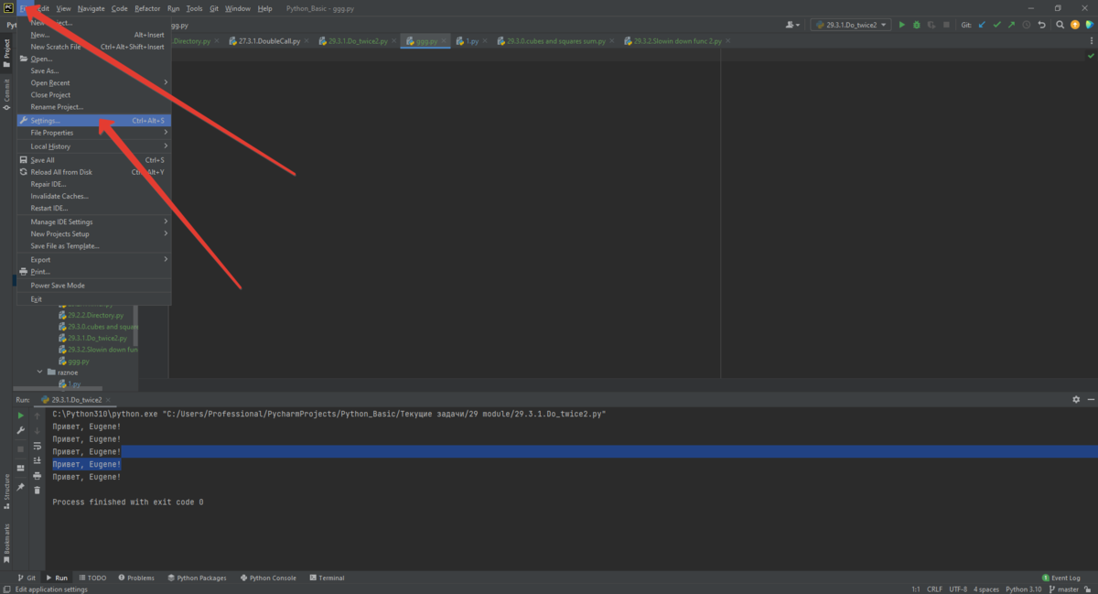Open the user account dropdown in toolbar
This screenshot has height=594, width=1098.
pyautogui.click(x=793, y=25)
